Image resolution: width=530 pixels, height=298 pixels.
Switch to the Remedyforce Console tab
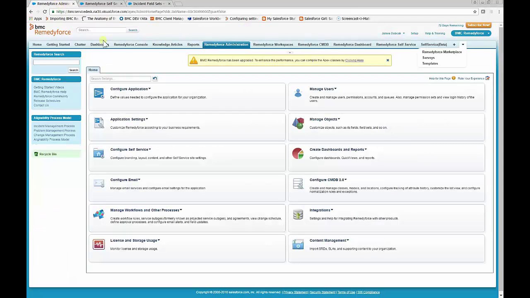tap(131, 45)
